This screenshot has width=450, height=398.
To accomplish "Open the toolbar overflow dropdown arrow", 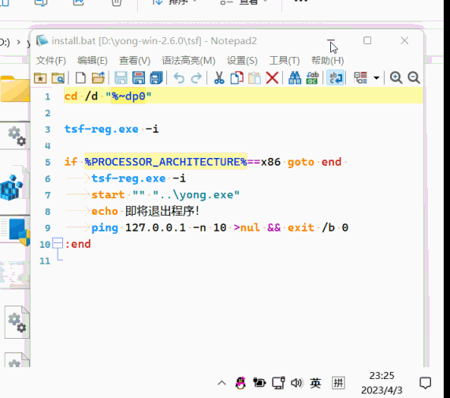I will pos(376,78).
